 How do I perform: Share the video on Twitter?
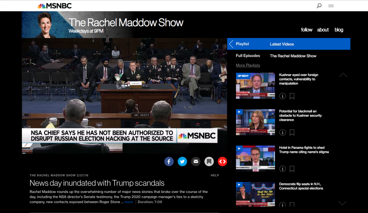pos(182,161)
